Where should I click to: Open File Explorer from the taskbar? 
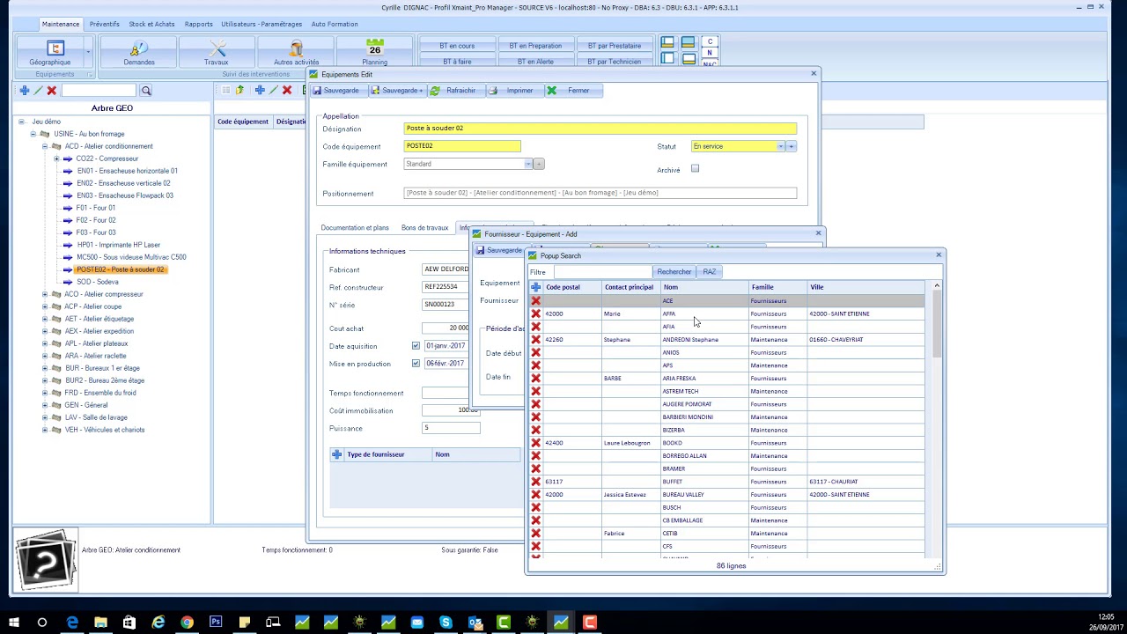pyautogui.click(x=100, y=623)
